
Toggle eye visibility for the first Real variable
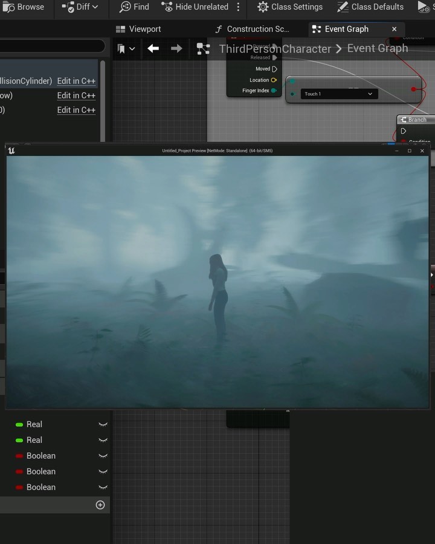click(103, 424)
